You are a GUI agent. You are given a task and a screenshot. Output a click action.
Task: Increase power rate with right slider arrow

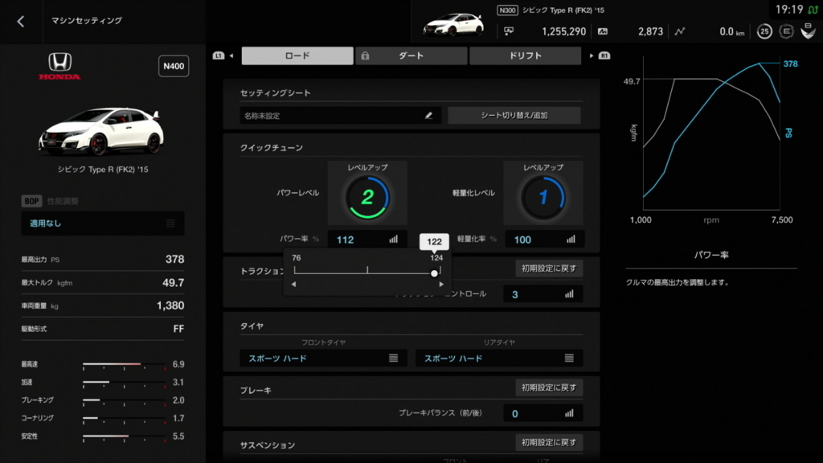click(441, 284)
